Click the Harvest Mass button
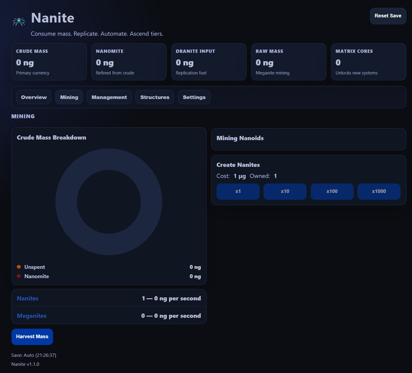 (x=32, y=337)
